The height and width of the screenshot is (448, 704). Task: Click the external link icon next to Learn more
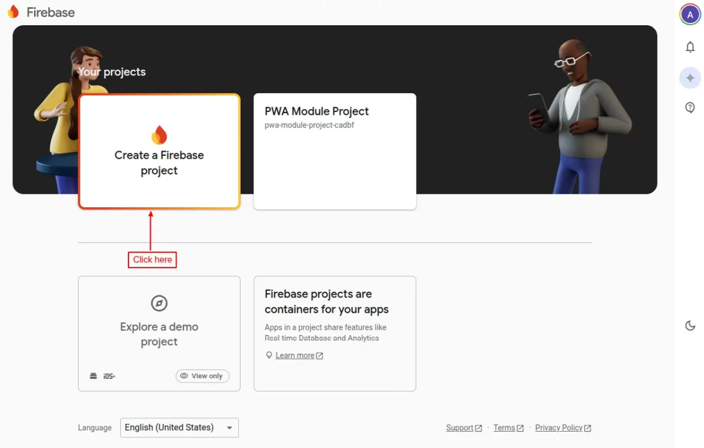[320, 355]
